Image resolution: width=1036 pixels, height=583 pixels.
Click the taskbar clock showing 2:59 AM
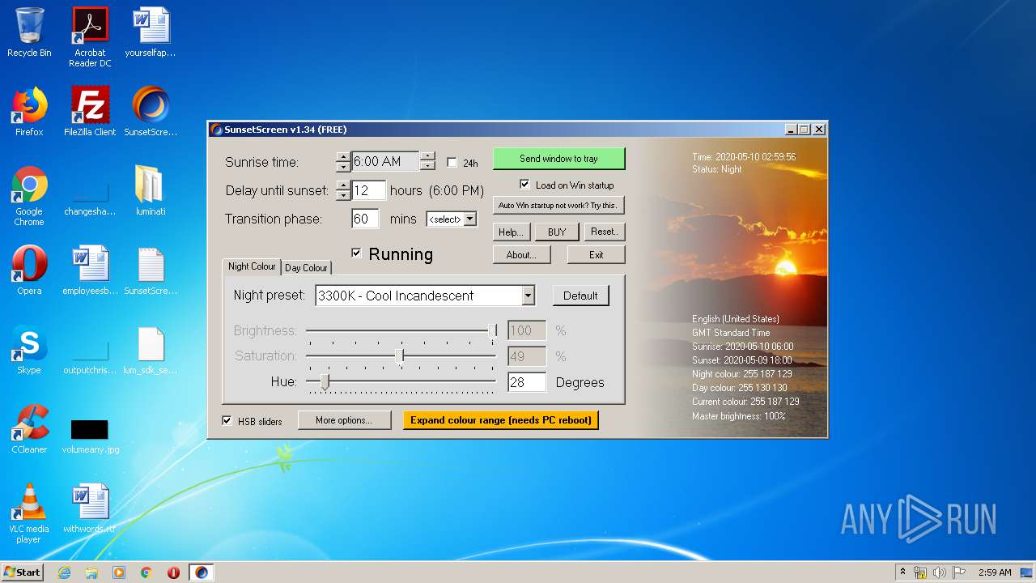pyautogui.click(x=995, y=572)
